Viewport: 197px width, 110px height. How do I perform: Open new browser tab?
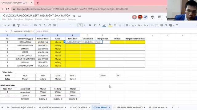tap(38, 3)
